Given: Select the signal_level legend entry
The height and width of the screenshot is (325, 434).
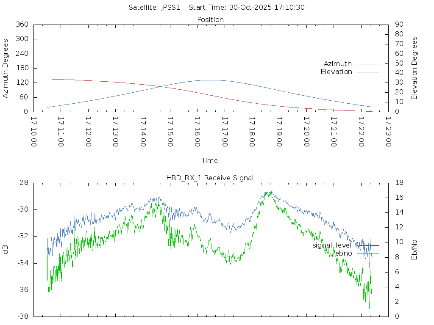Looking at the screenshot, I should click(x=332, y=245).
